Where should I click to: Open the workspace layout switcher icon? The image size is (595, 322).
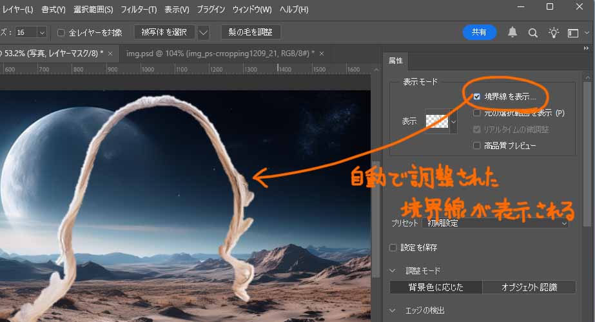(573, 32)
